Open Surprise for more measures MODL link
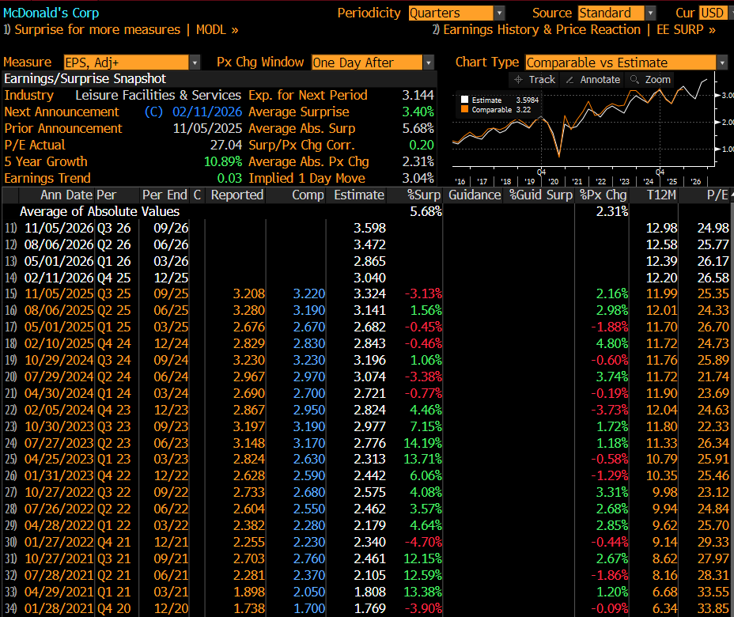Viewport: 734px width, 617px height. pyautogui.click(x=121, y=30)
